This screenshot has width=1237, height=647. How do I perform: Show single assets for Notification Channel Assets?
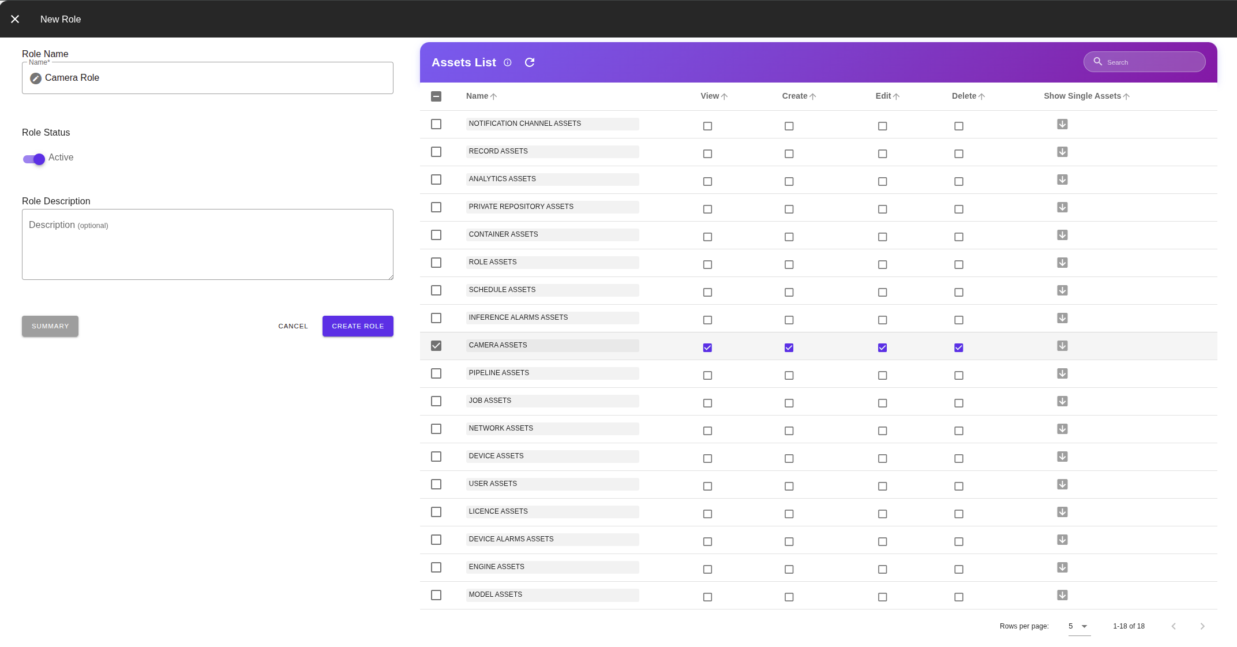point(1062,124)
